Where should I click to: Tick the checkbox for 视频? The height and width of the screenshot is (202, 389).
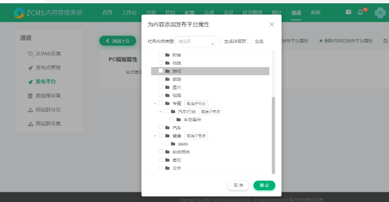pyautogui.click(x=161, y=95)
